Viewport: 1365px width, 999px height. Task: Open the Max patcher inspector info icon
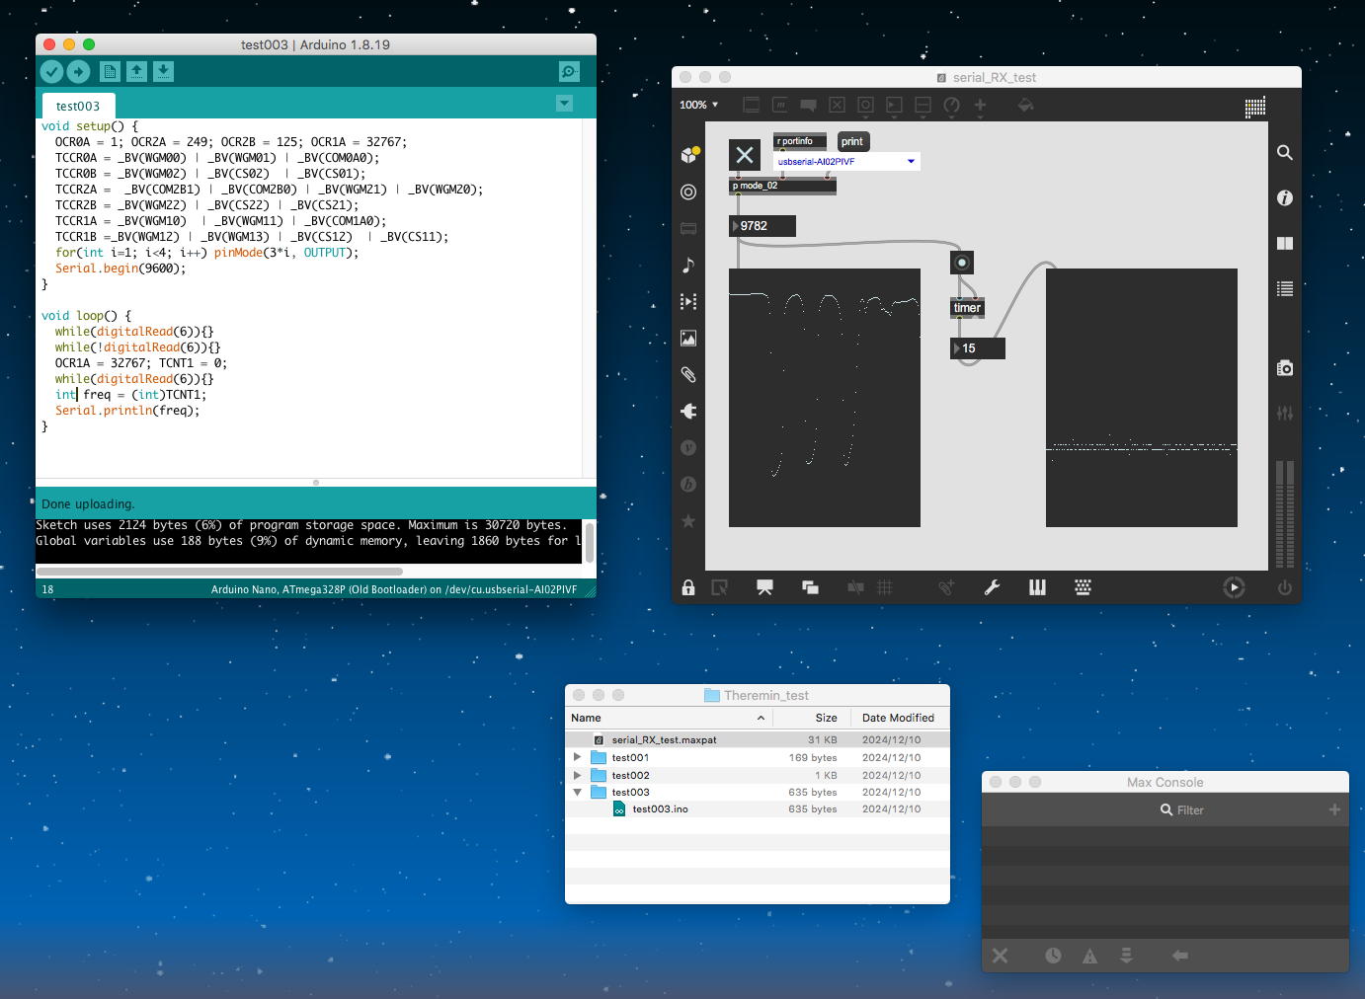coord(1284,198)
